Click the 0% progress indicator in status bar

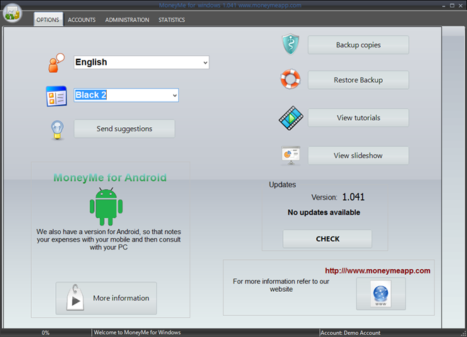coord(45,333)
